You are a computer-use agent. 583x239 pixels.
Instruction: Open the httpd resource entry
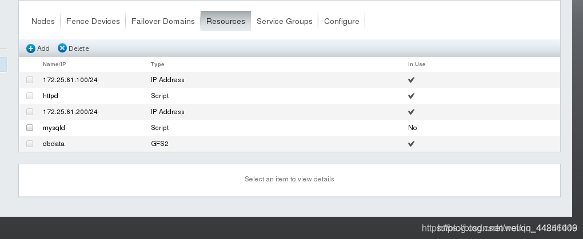[50, 96]
